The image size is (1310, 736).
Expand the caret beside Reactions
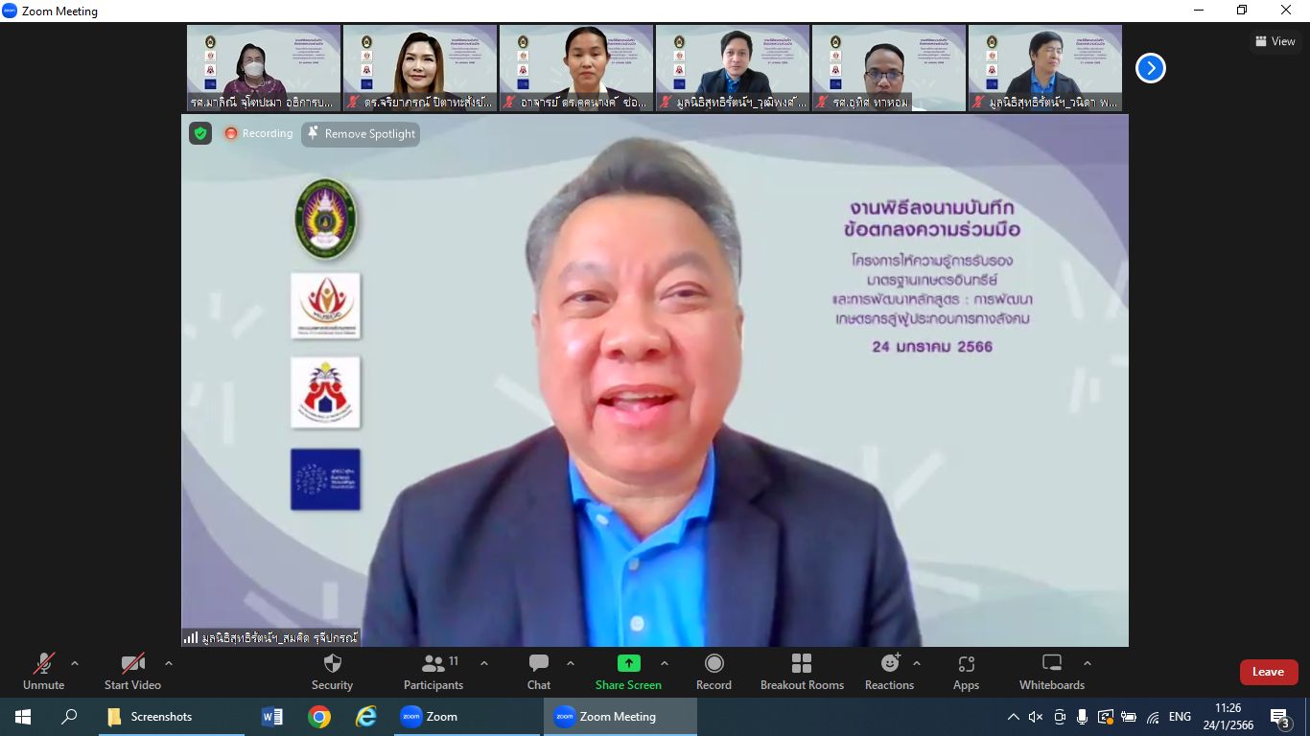[917, 663]
